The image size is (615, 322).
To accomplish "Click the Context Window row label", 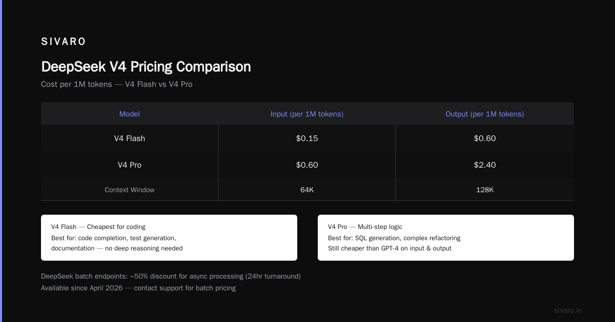I will pos(130,190).
